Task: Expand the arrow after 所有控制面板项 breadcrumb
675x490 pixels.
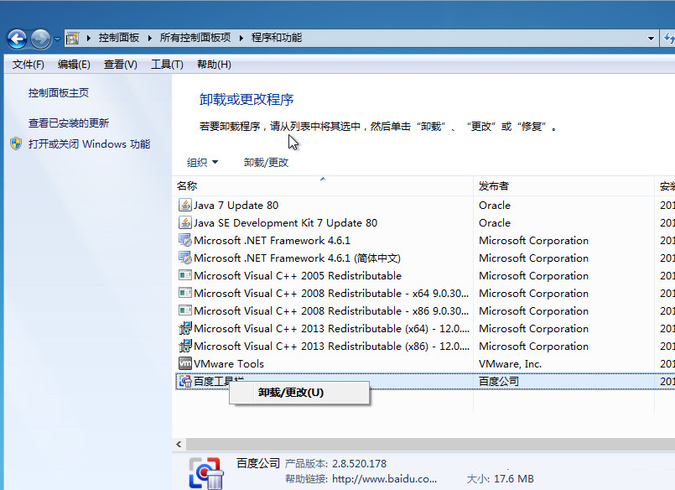Action: click(x=241, y=38)
